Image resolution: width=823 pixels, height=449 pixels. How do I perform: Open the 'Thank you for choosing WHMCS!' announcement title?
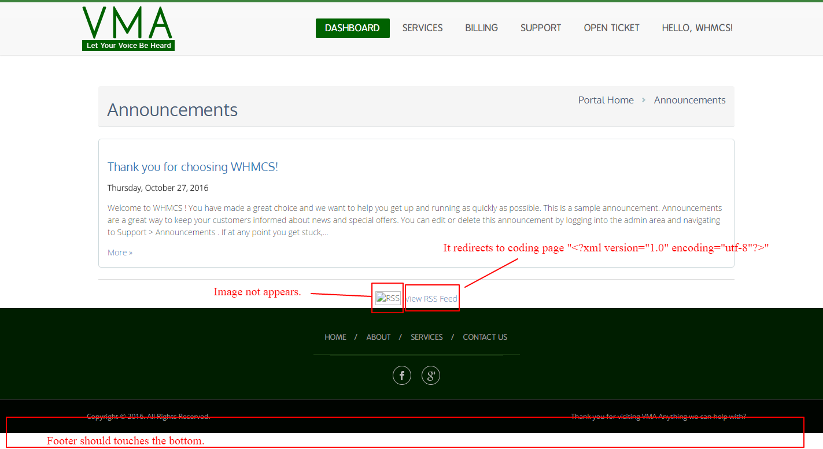click(193, 167)
